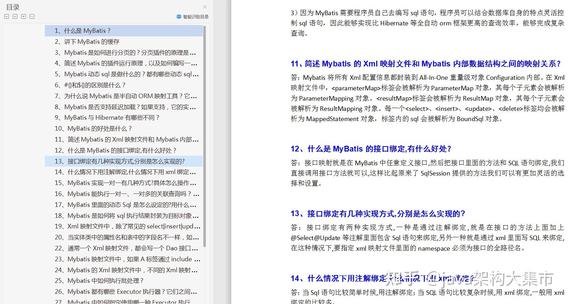Open outline entry 5 about 动态 sql

[x=124, y=74]
